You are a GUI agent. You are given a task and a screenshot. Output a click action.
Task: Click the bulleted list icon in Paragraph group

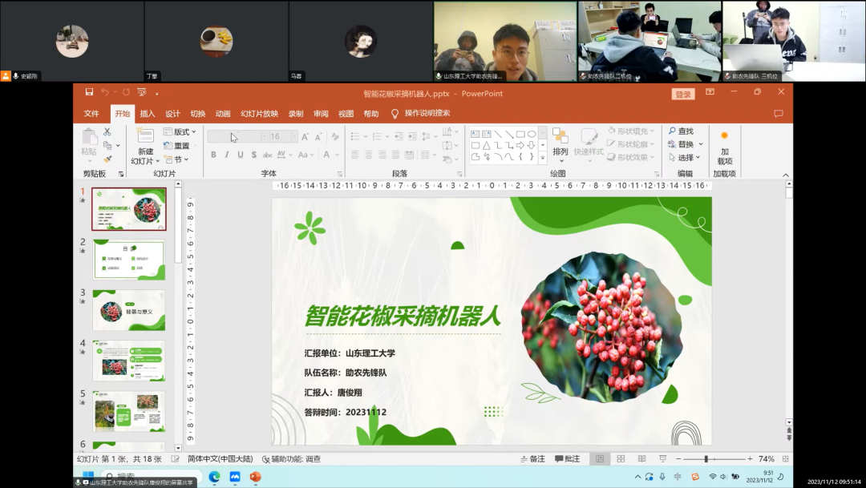click(x=356, y=136)
